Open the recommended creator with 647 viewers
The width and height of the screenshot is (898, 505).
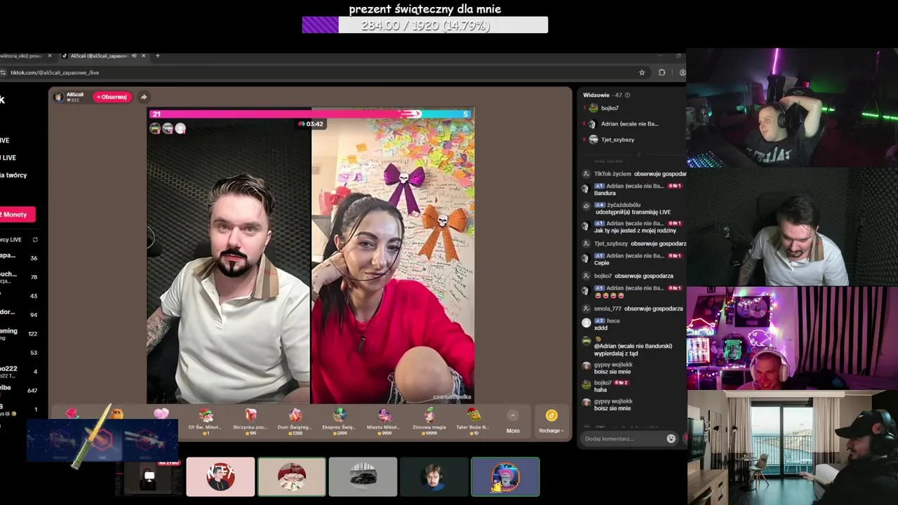point(19,390)
